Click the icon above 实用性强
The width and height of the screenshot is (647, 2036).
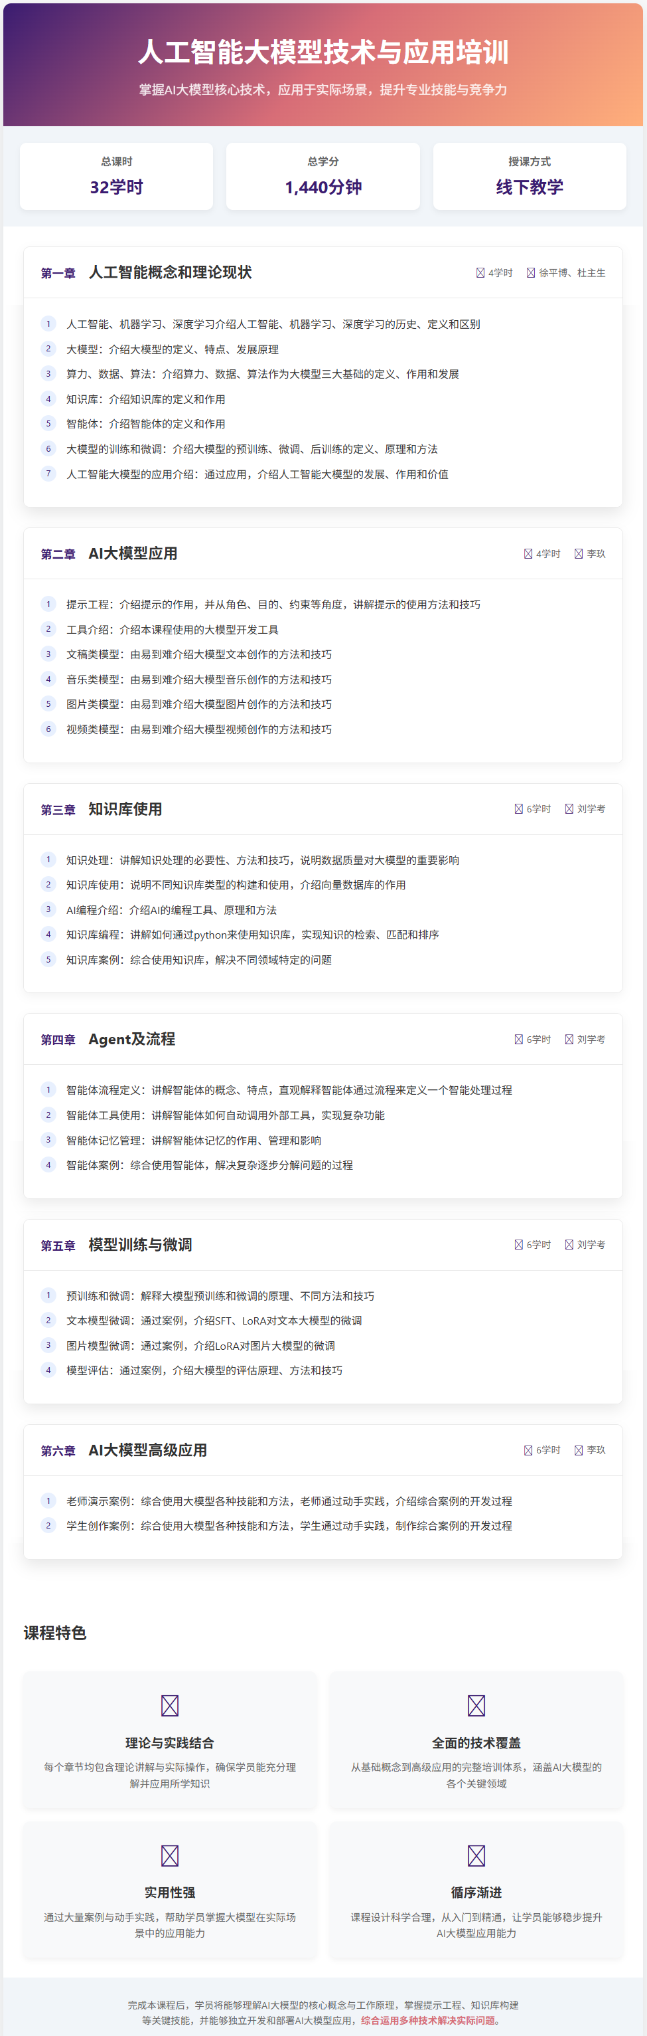(x=169, y=1854)
